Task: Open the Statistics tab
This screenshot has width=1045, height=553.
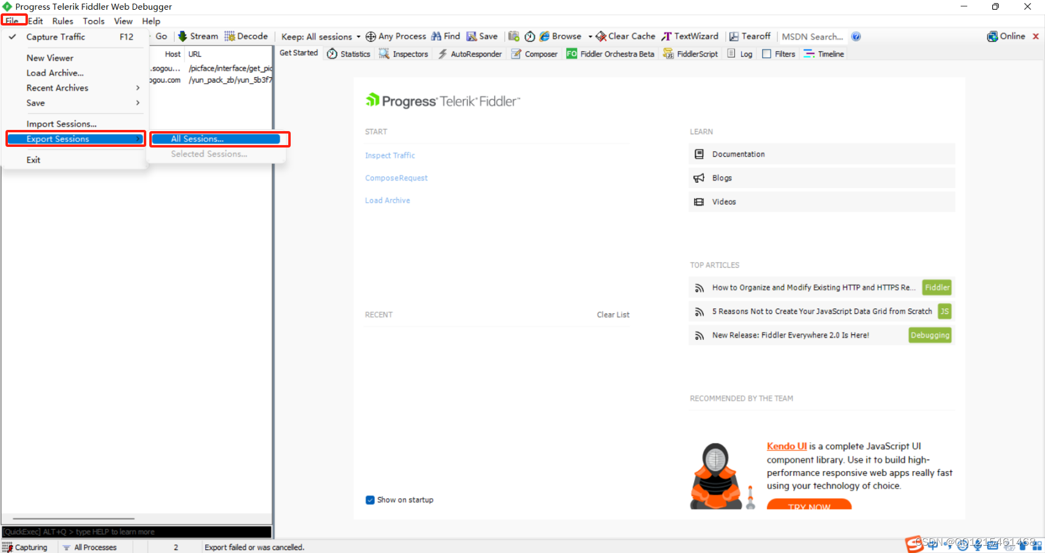Action: coord(348,53)
